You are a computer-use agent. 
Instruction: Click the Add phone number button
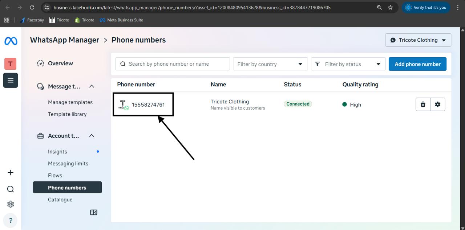pos(417,64)
